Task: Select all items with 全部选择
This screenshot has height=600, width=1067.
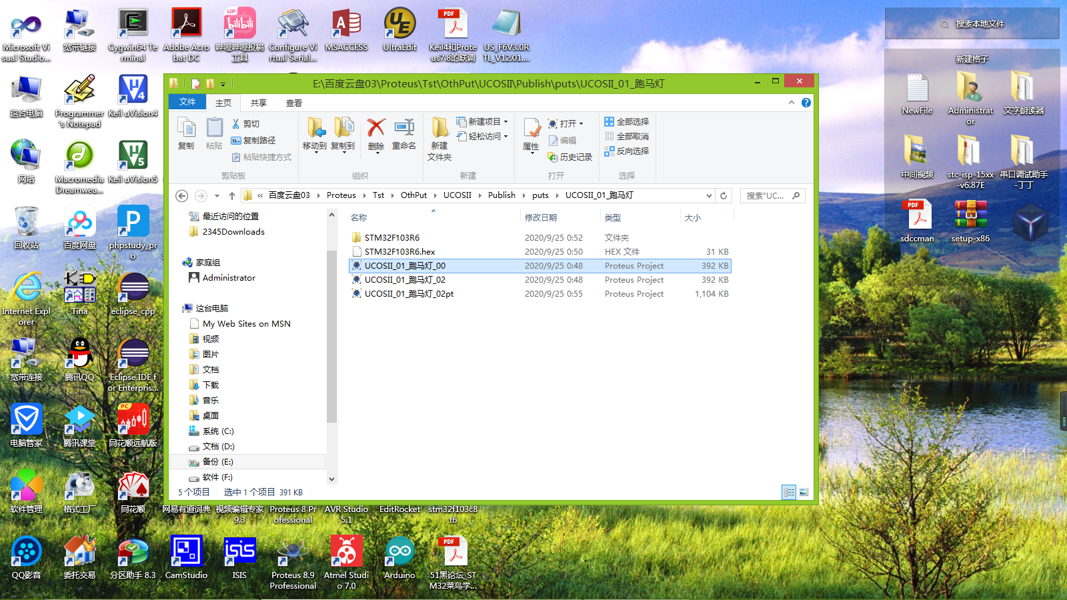Action: click(626, 121)
